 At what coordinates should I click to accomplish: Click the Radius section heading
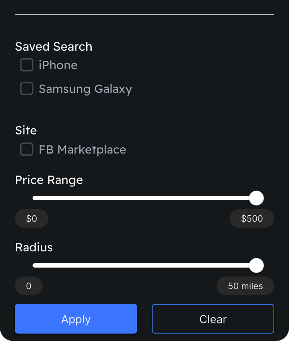point(34,247)
